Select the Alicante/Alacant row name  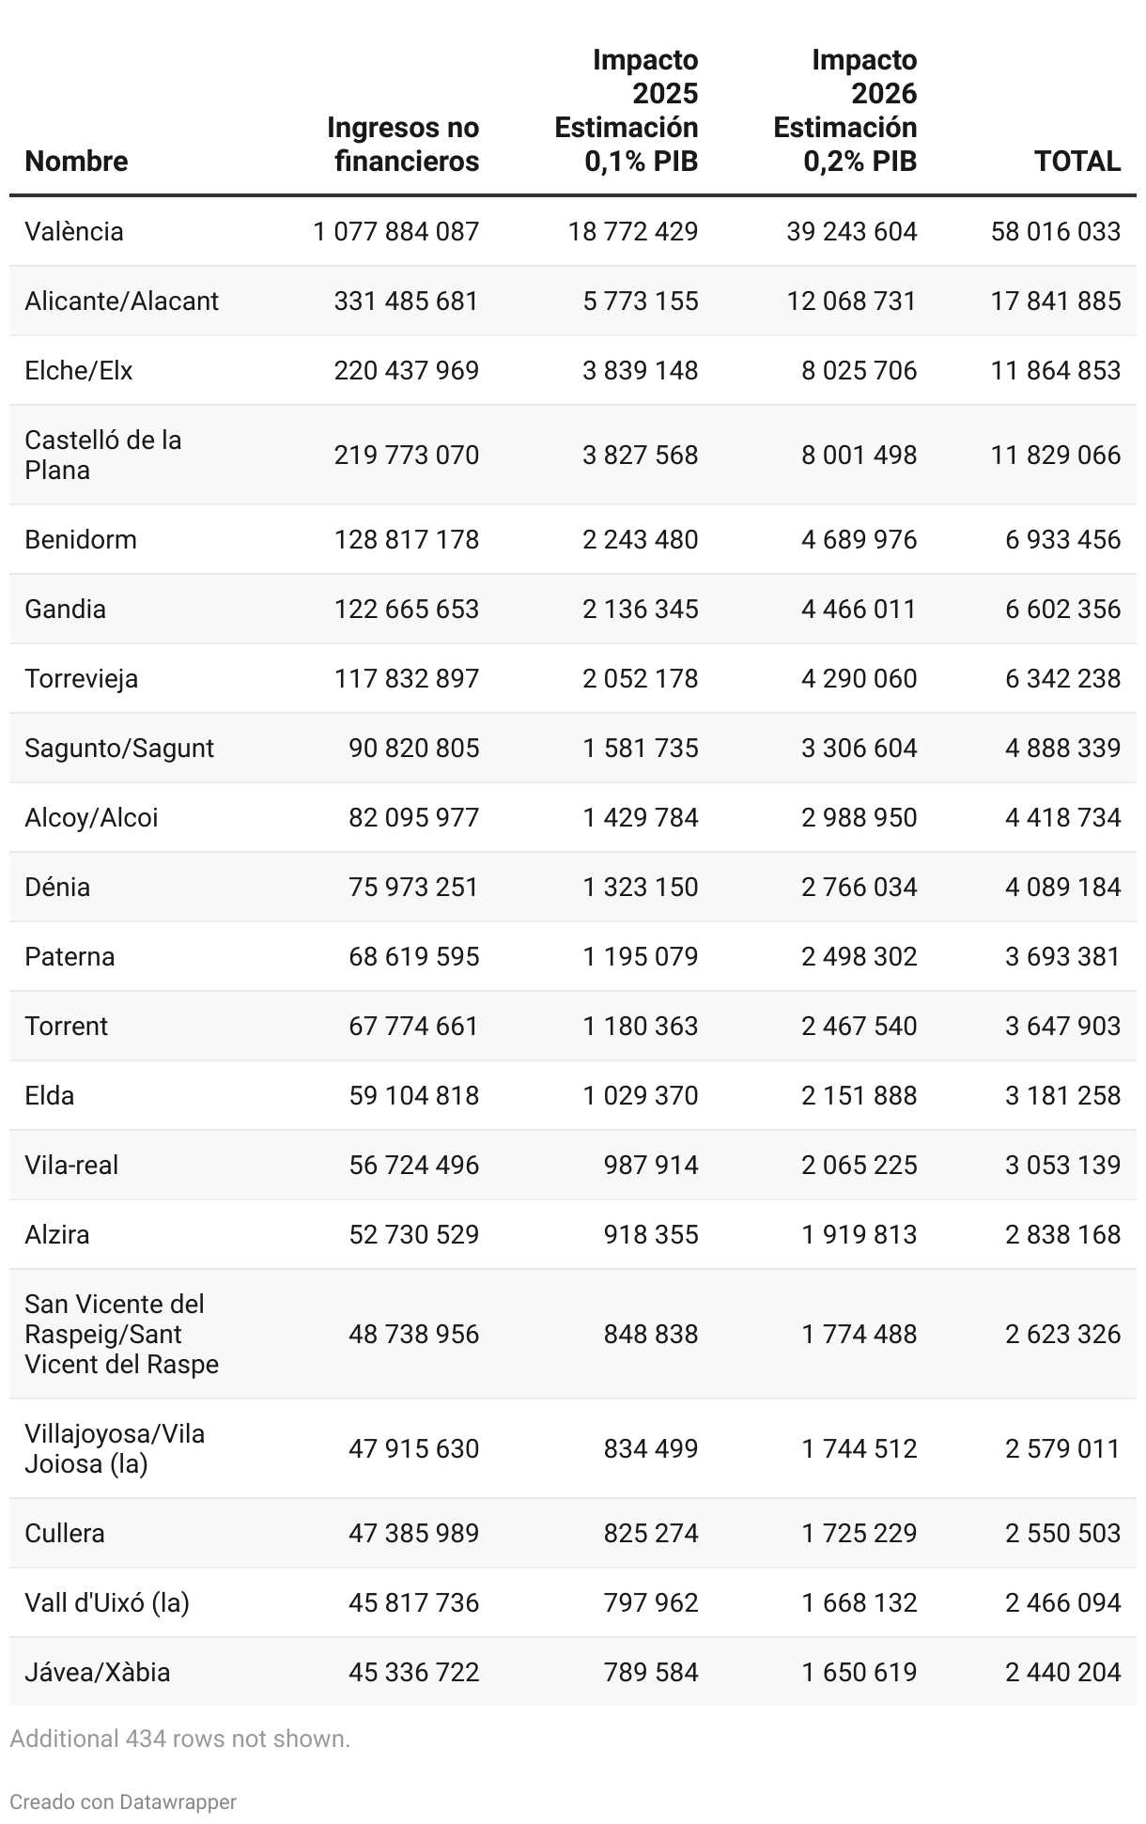[121, 301]
